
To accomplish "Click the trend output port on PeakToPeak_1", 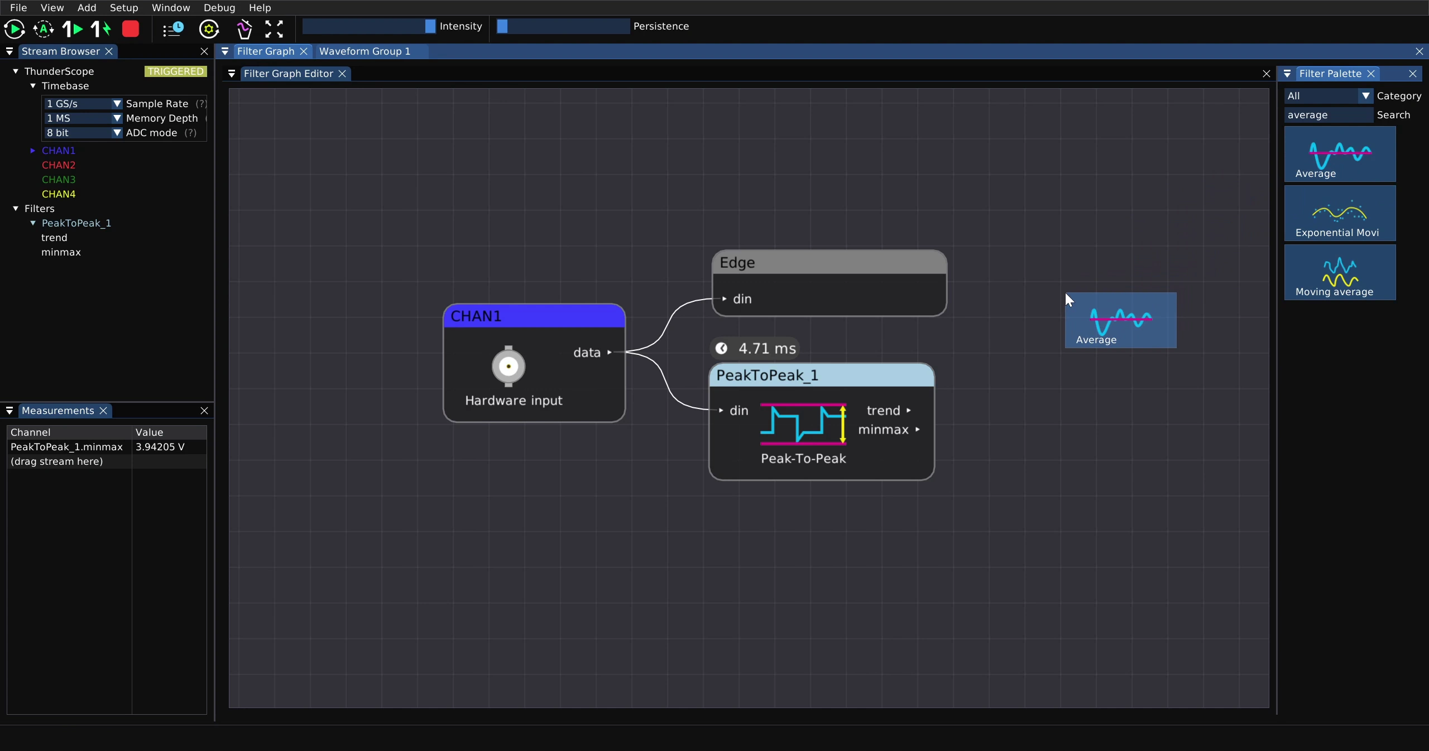I will [x=909, y=411].
